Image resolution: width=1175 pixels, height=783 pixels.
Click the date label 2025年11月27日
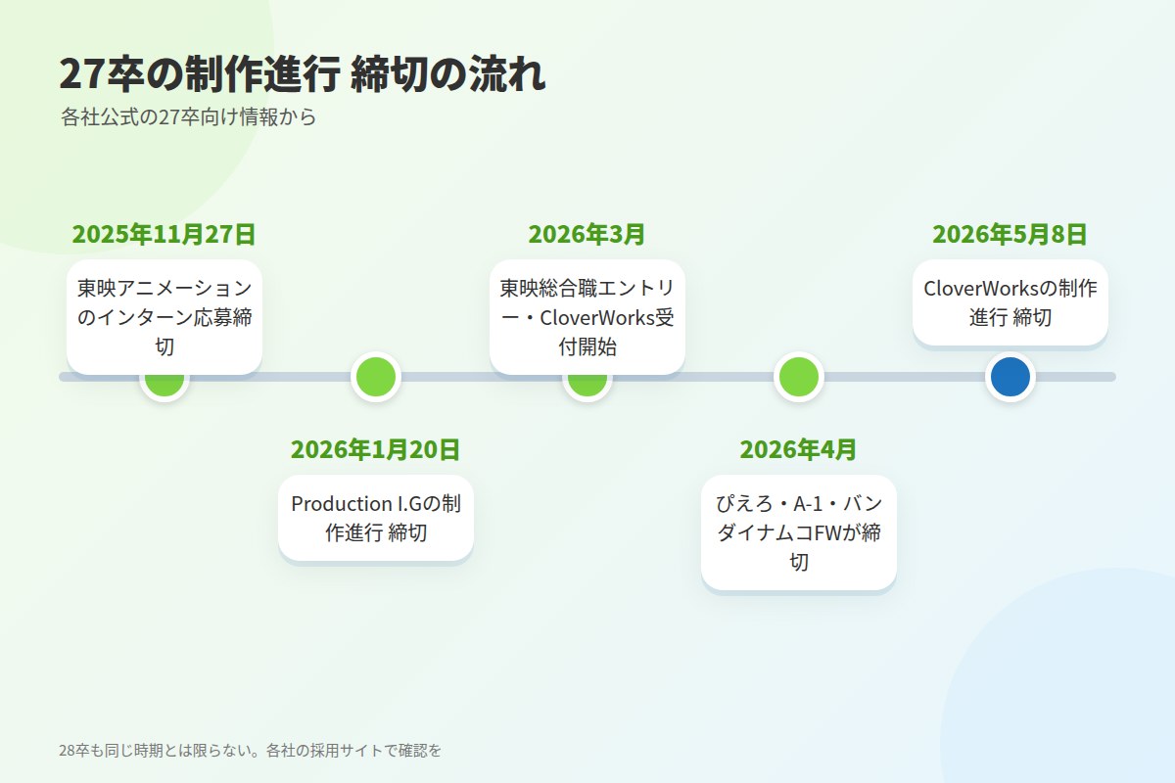pos(164,235)
